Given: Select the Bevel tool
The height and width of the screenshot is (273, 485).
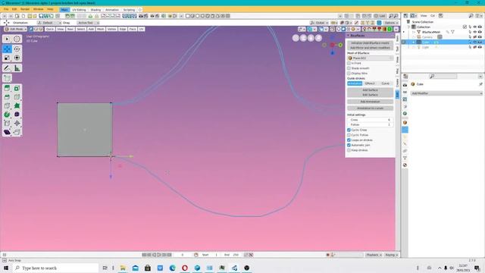Looking at the screenshot, I should 7,97.
